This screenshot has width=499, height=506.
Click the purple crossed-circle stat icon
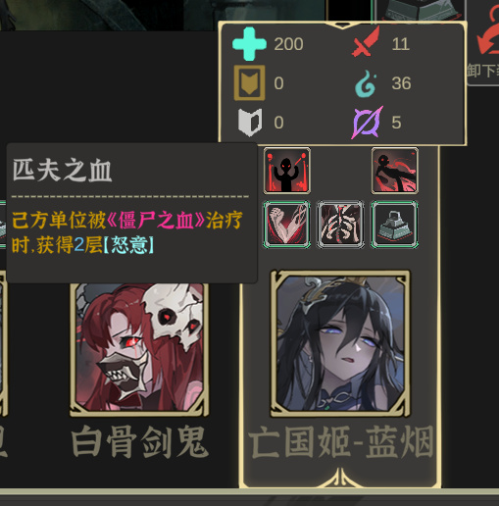[368, 123]
